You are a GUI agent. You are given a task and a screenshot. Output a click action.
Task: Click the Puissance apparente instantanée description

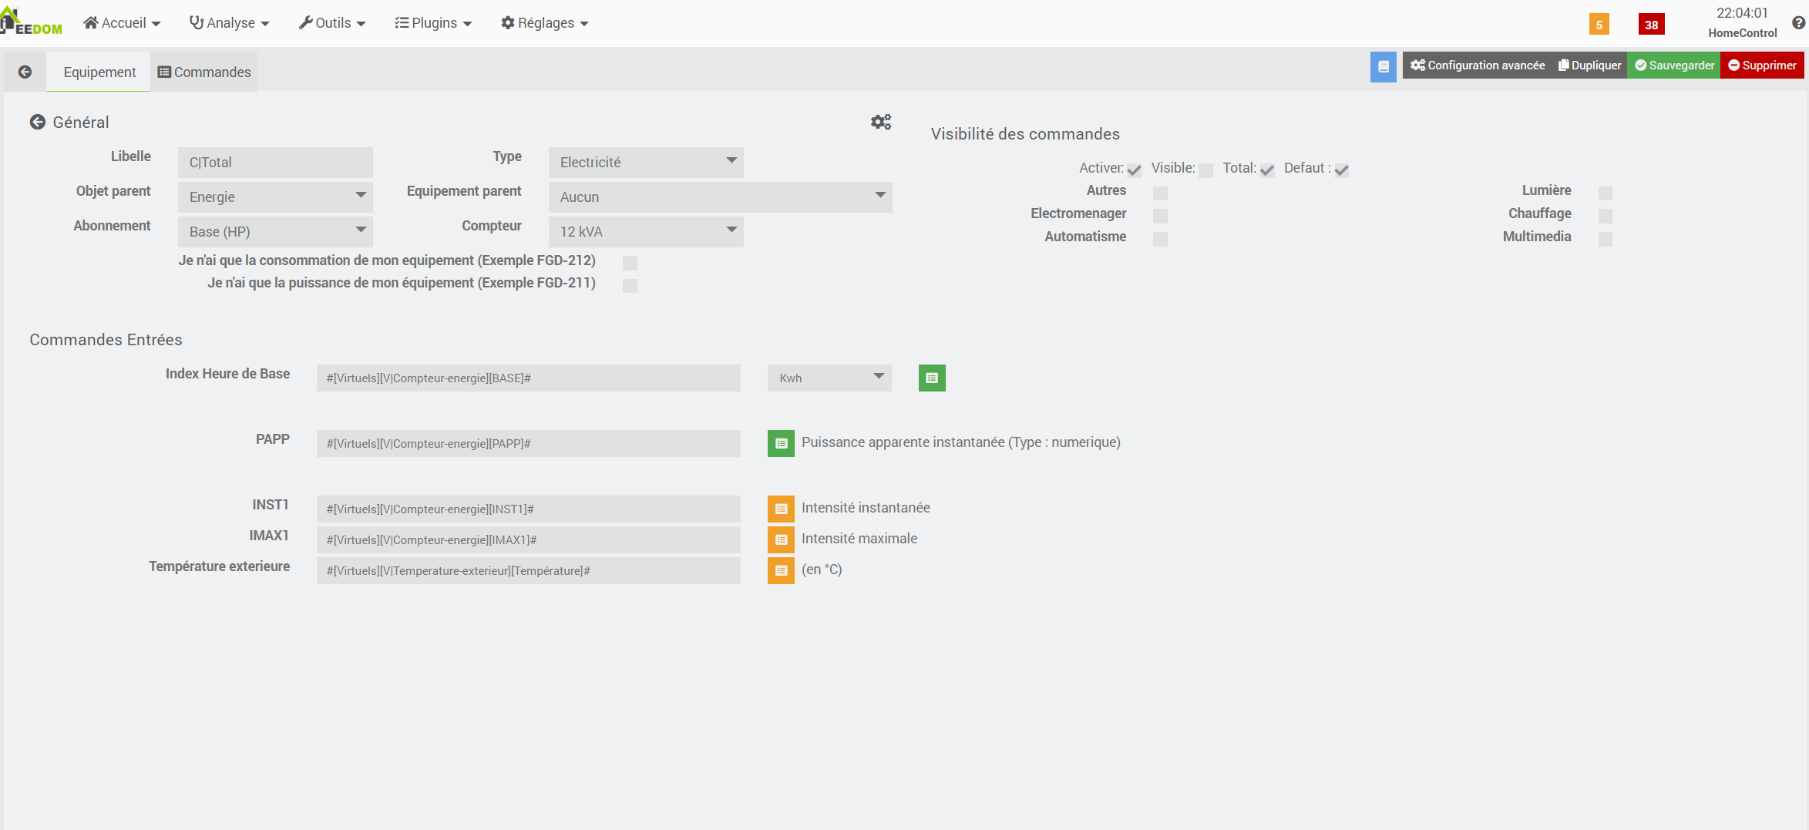(961, 442)
